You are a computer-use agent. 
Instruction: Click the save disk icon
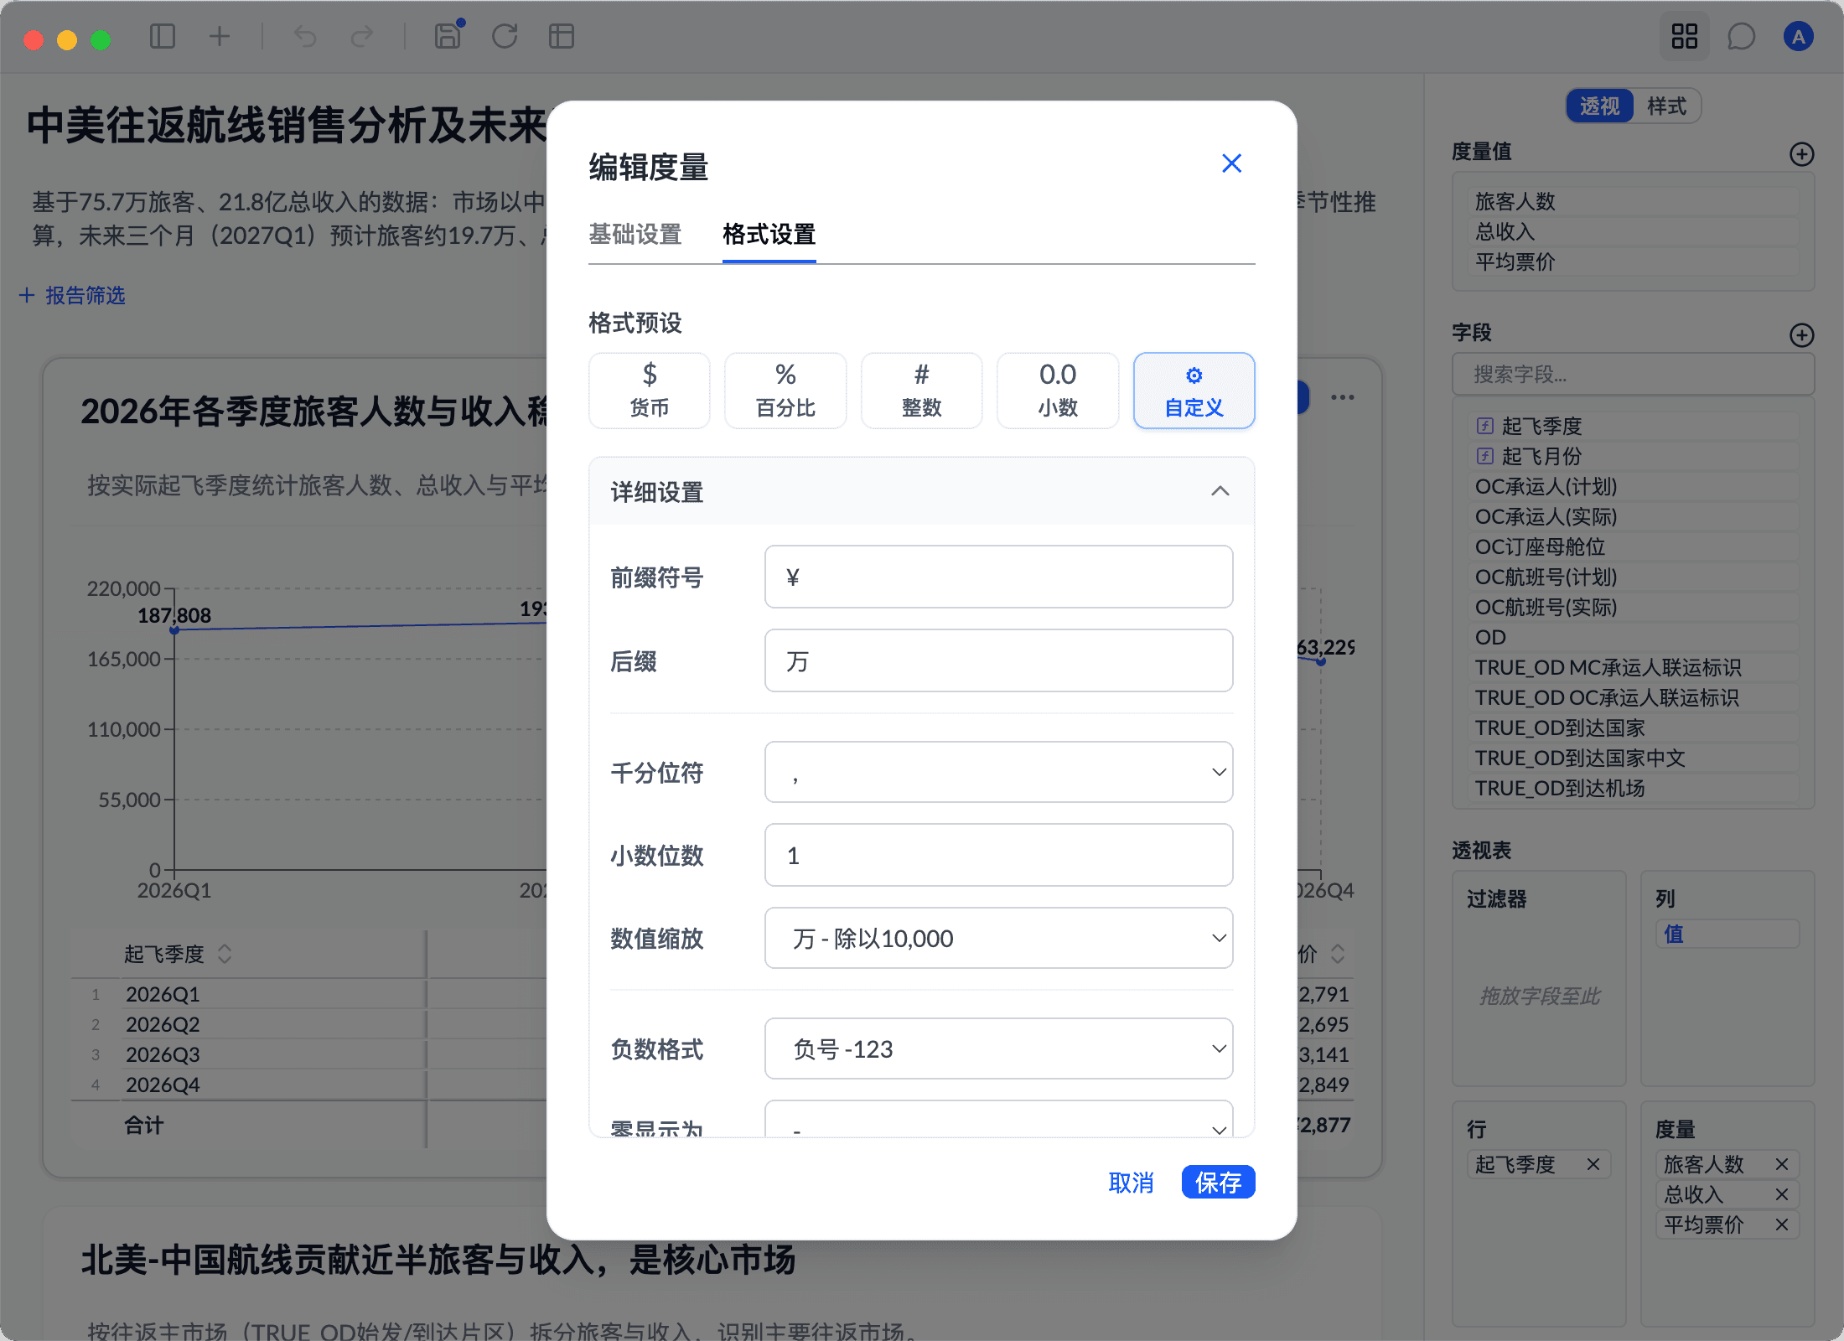click(448, 36)
